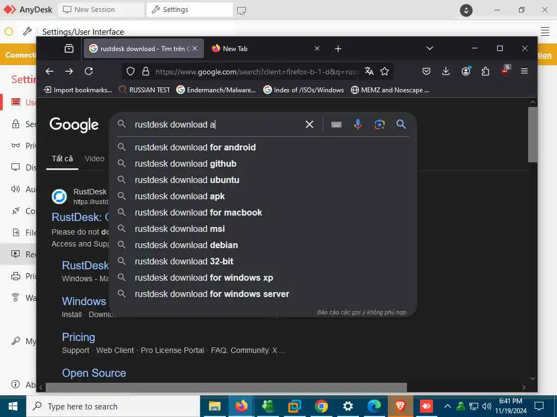557x417 pixels.
Task: Open Firefox View icon
Action: pos(69,48)
